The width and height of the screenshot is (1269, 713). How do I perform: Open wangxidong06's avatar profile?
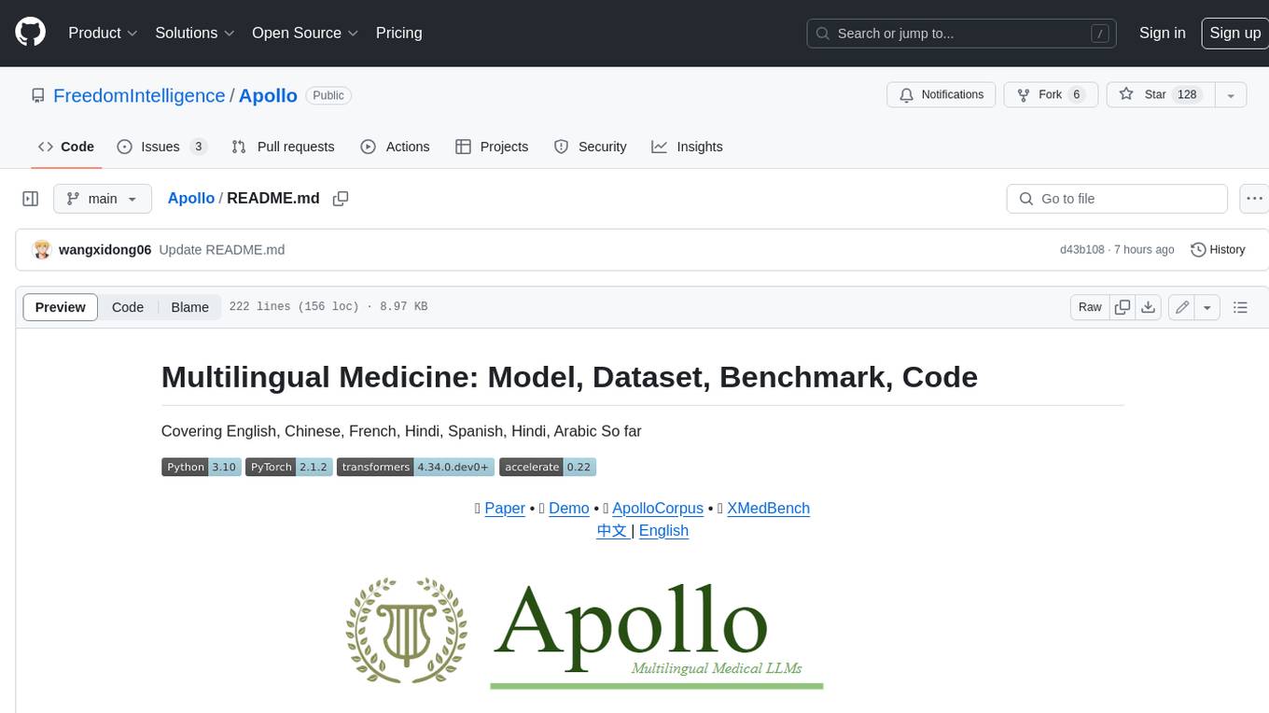click(42, 250)
